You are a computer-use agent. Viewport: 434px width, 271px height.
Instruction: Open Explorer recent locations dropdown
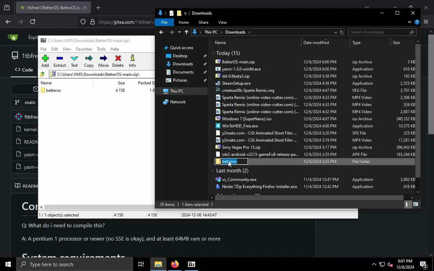coord(179,32)
